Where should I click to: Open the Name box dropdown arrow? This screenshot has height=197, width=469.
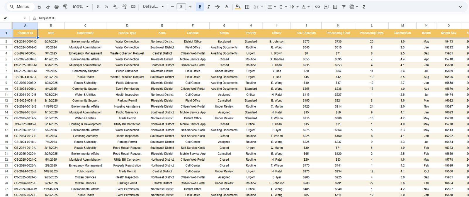tap(25, 18)
